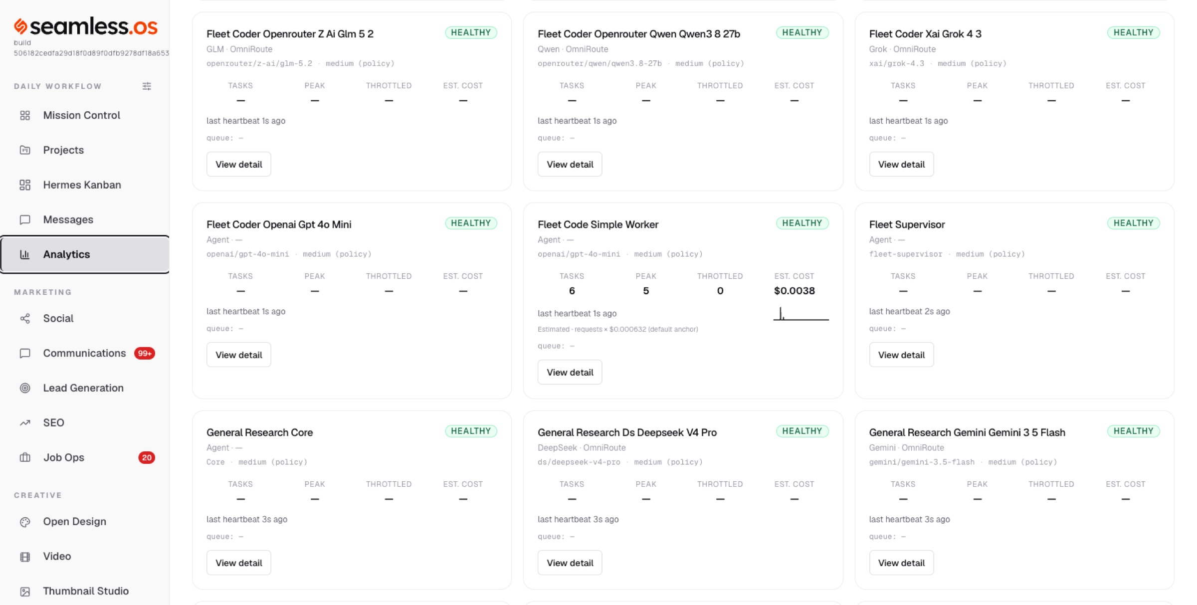Click 'Estimated · requests × $0.000632' note
Screen dimensions: 1197x605
[617, 329]
